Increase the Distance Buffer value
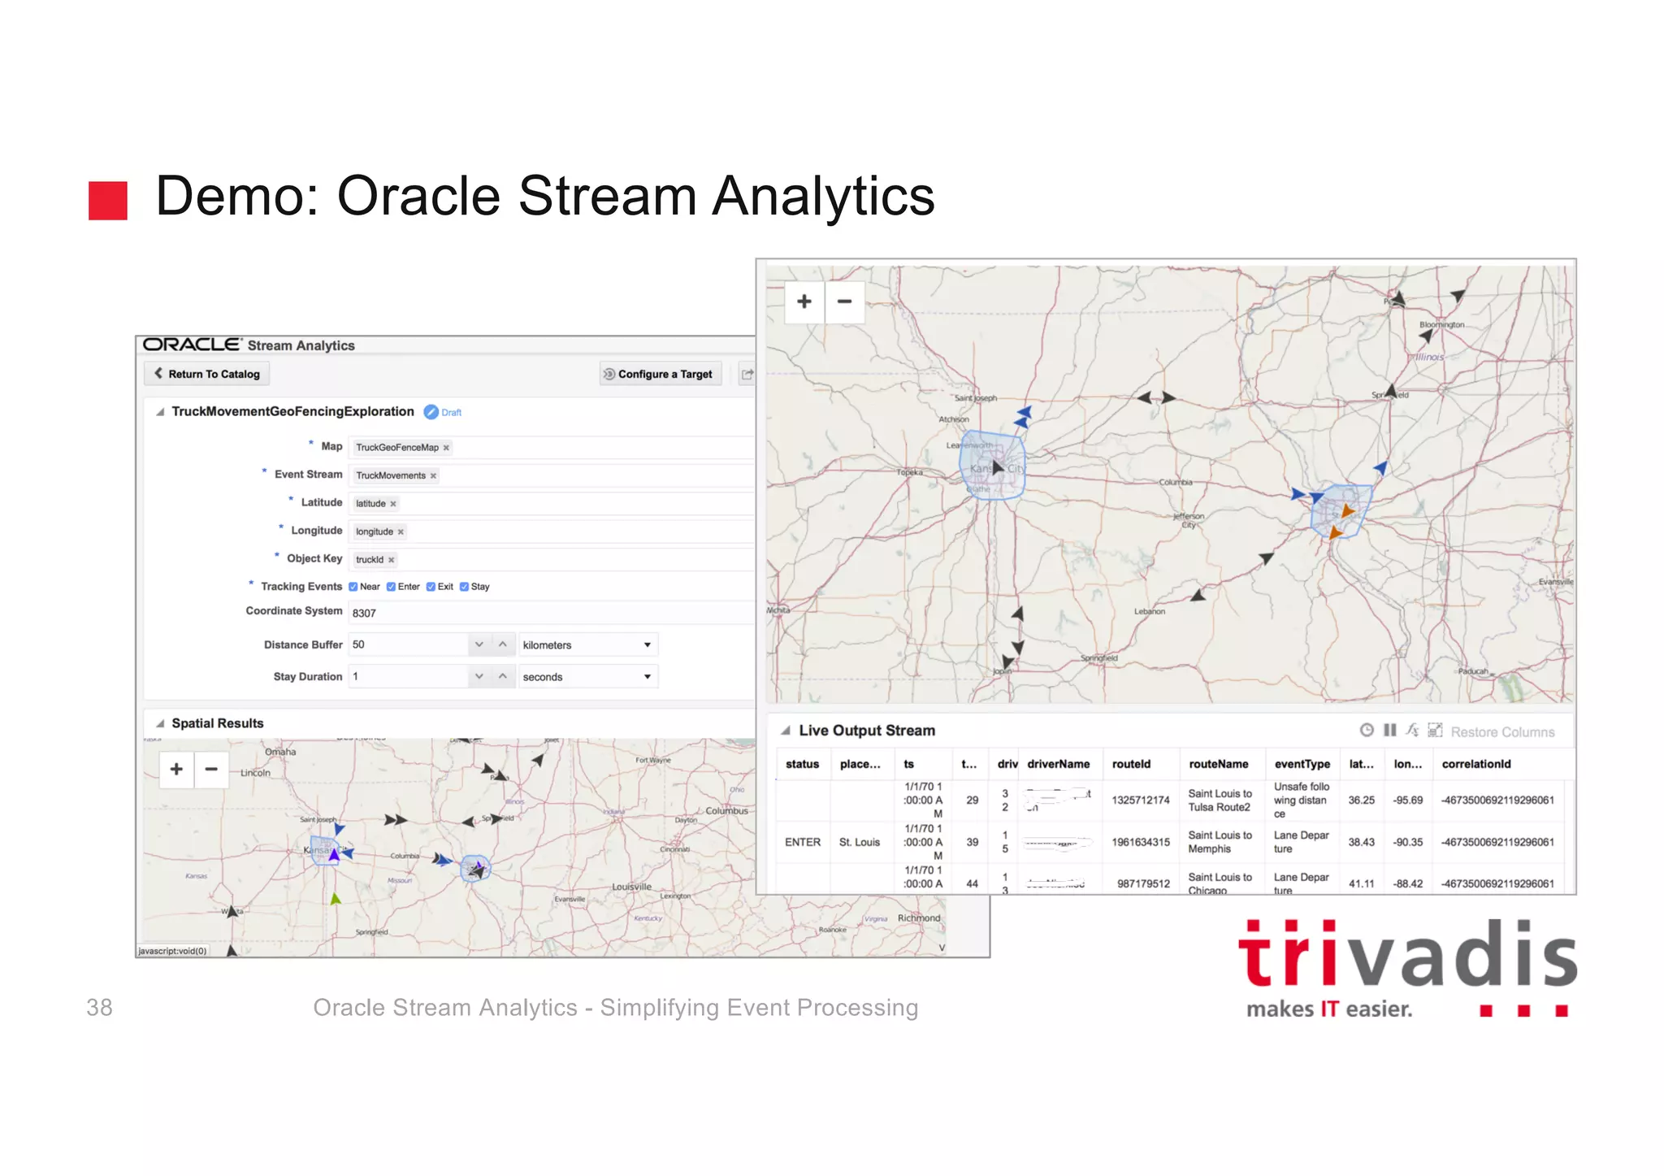Viewport: 1664px width, 1176px height. [x=503, y=645]
